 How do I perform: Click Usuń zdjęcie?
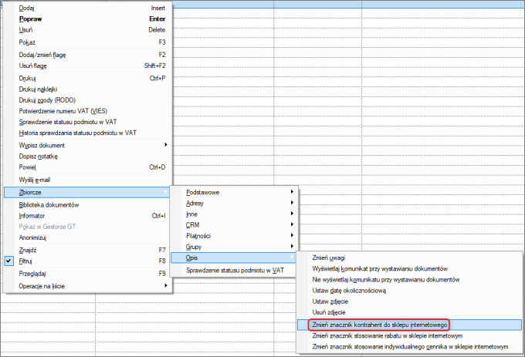tap(409, 312)
